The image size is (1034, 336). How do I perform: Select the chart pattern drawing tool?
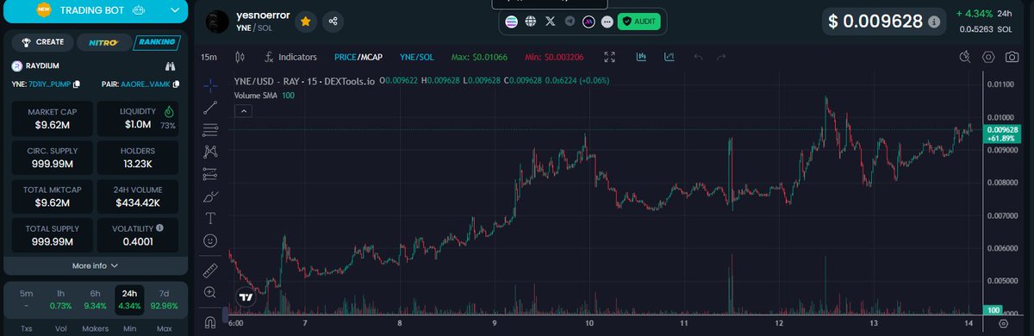pos(211,152)
